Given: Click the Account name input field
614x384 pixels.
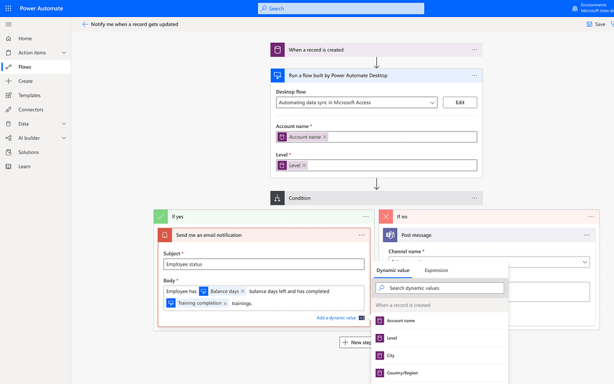Looking at the screenshot, I should coord(377,137).
